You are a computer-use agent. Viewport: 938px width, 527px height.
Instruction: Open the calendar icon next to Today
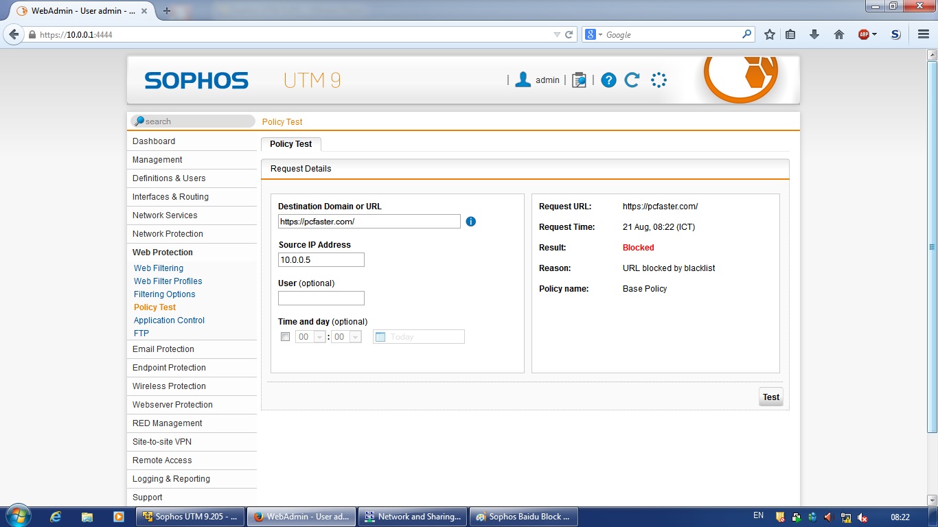380,337
